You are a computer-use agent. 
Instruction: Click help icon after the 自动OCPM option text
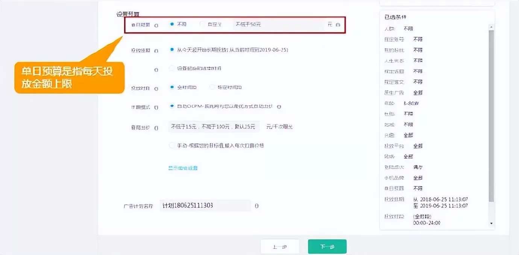click(279, 107)
